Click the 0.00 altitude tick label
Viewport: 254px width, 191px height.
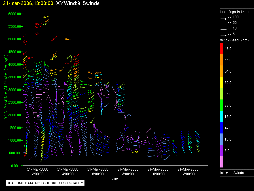pyautogui.click(x=14, y=165)
